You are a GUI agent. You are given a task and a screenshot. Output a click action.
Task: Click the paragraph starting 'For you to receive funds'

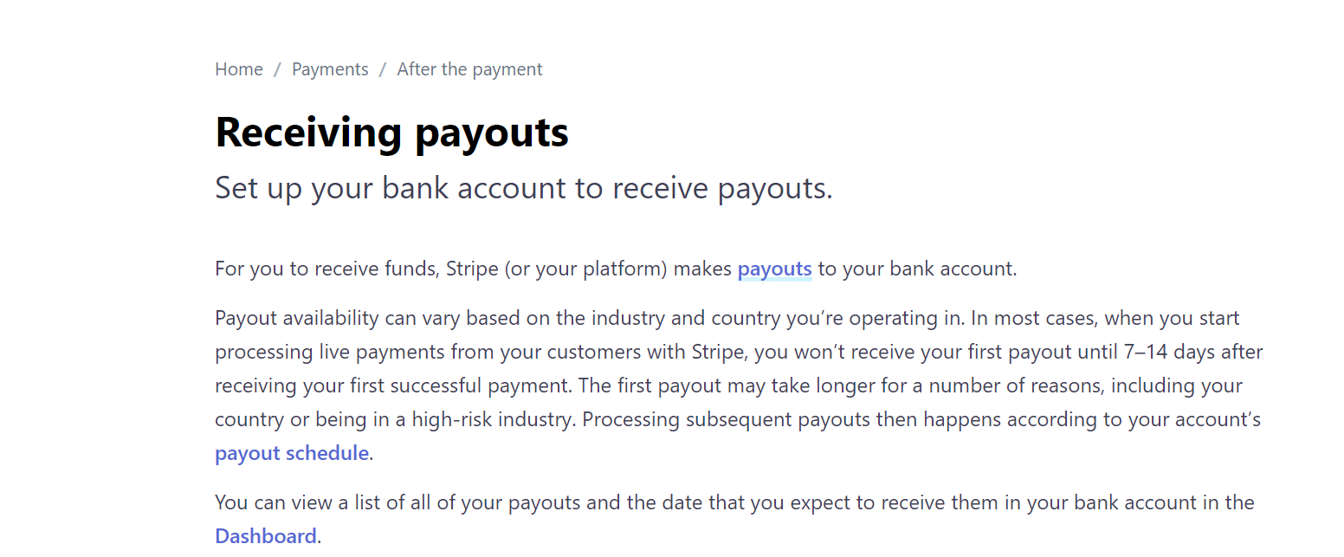(x=616, y=269)
